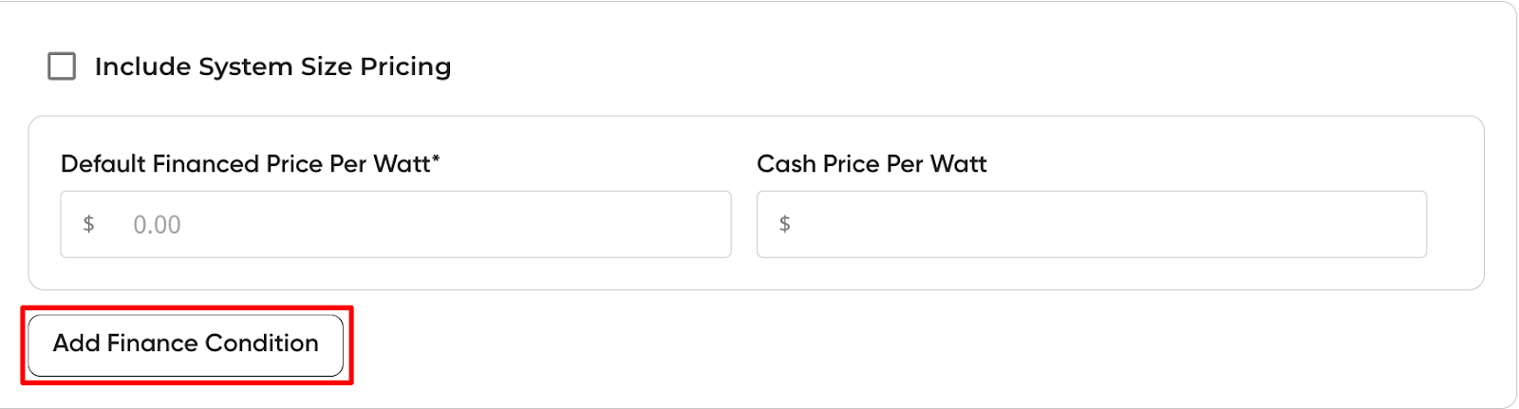
Task: Click the dollar sign in Default Financed field
Action: (x=88, y=224)
